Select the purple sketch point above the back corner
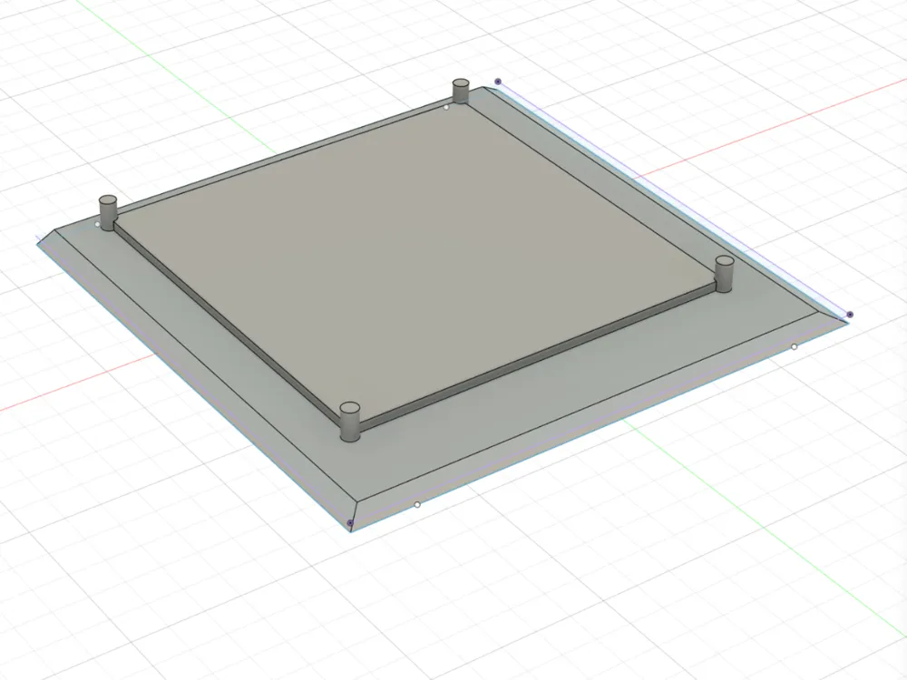 pyautogui.click(x=498, y=82)
